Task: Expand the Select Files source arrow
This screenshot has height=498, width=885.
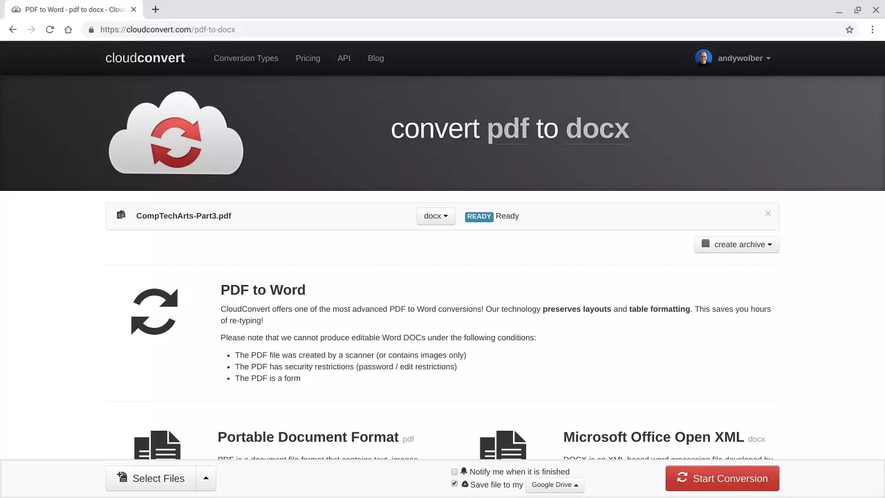Action: tap(205, 479)
